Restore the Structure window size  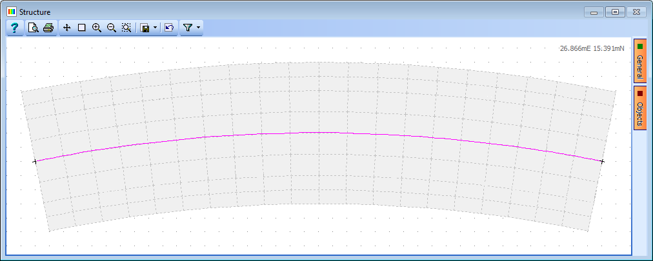615,12
